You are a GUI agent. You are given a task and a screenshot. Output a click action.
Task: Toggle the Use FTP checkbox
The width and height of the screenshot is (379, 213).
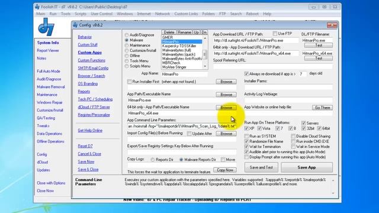[275, 34]
